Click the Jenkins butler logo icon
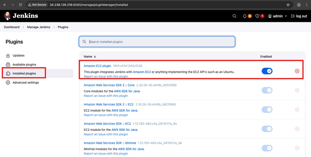 click(x=7, y=16)
